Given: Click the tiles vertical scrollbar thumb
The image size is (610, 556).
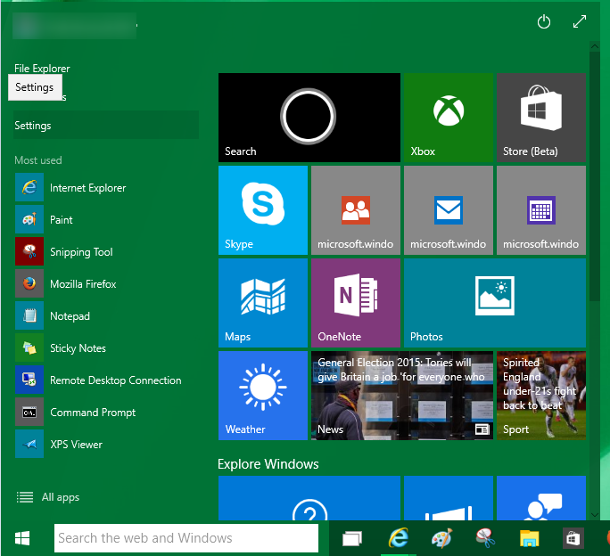Looking at the screenshot, I should coord(595,176).
